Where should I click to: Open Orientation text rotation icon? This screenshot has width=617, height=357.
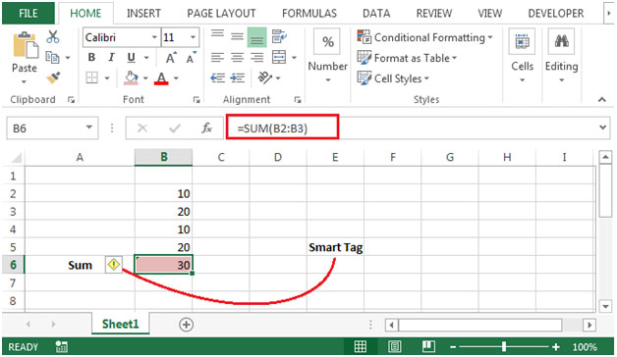tap(265, 77)
